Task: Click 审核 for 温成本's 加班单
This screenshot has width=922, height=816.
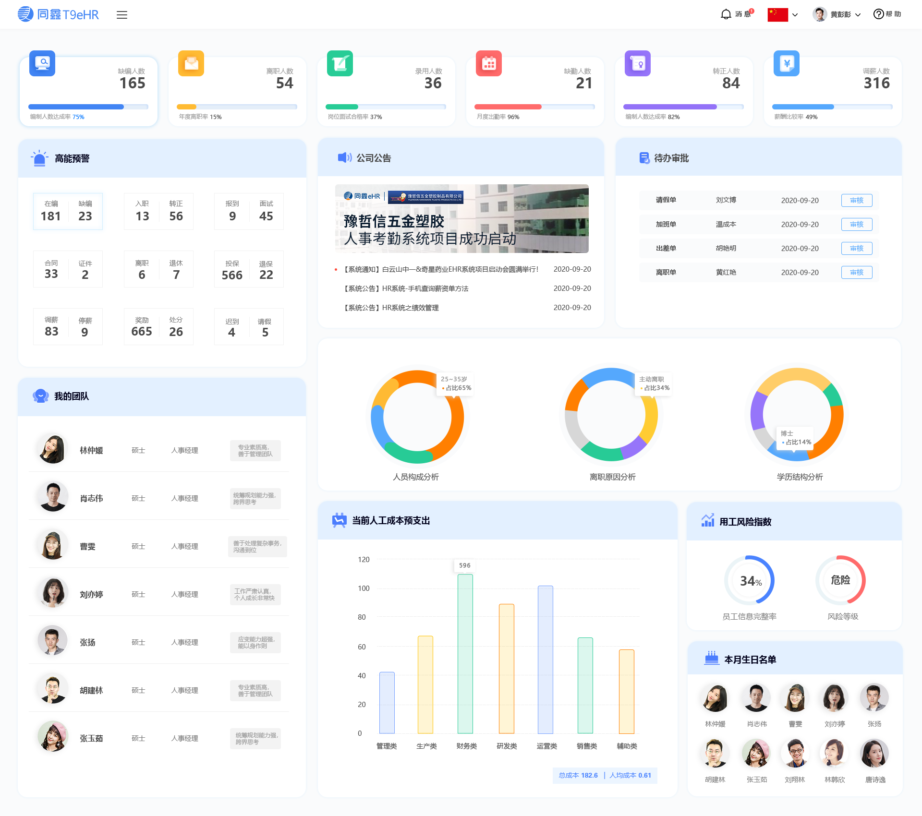Action: coord(857,224)
